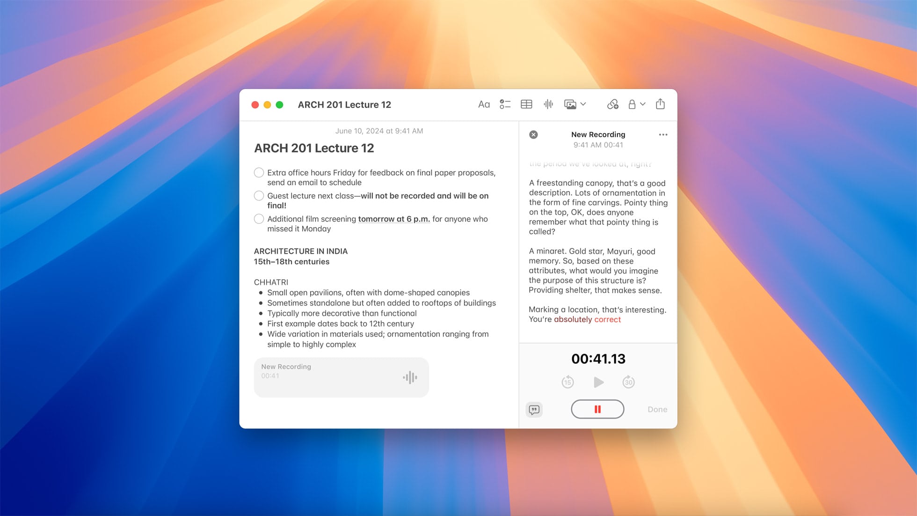Viewport: 917px width, 516px height.
Task: Click the lock icon in toolbar
Action: (x=633, y=104)
